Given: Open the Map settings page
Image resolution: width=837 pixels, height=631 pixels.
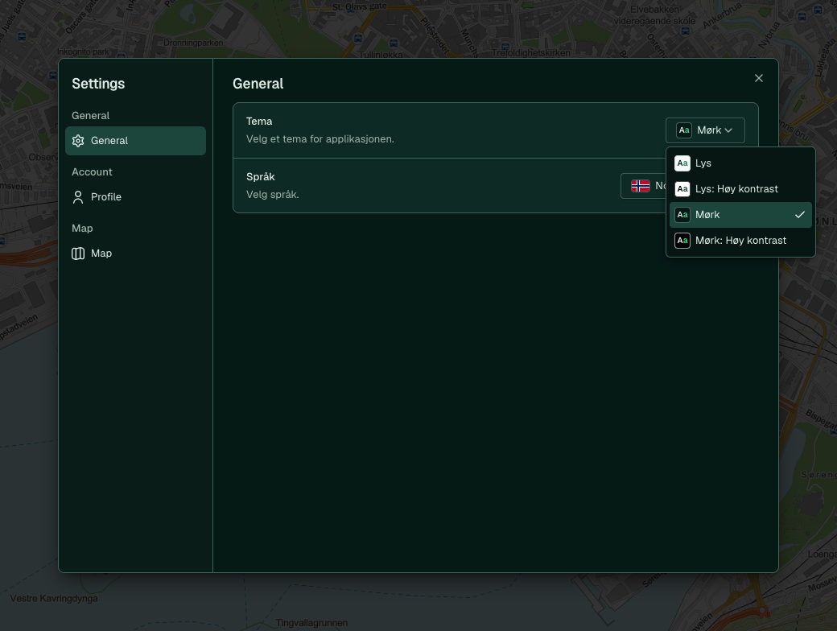Looking at the screenshot, I should click(x=135, y=254).
